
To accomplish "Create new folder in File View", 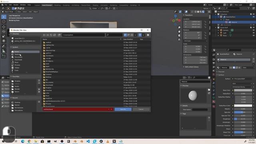I will click(59, 35).
